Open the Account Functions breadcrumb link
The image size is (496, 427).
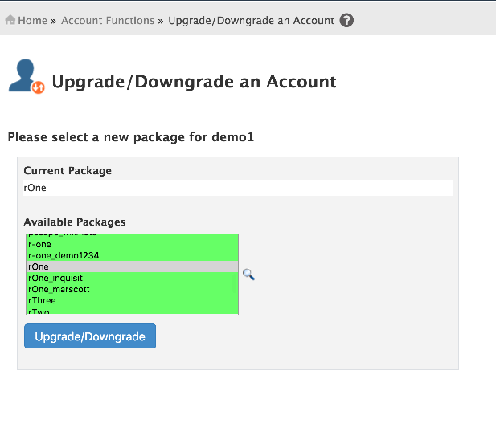tap(108, 21)
